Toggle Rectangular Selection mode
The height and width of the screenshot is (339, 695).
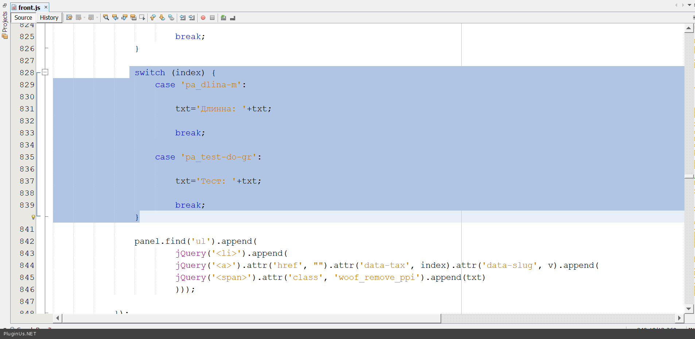click(x=142, y=18)
